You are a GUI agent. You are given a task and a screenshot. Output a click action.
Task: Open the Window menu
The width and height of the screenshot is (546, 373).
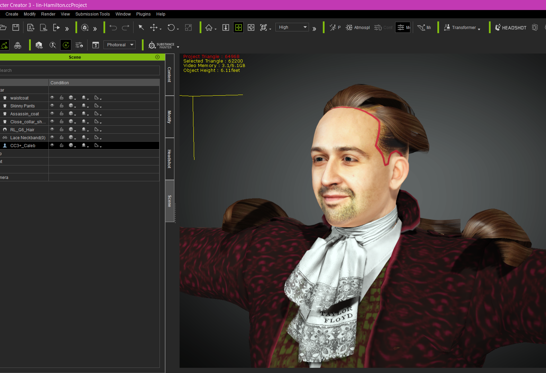pyautogui.click(x=123, y=14)
